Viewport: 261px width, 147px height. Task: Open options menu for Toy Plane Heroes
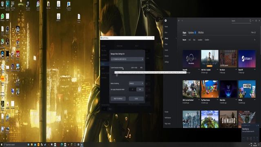(x=217, y=100)
